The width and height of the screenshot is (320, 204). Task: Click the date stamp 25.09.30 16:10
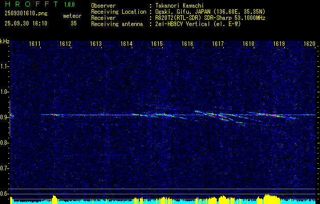pyautogui.click(x=26, y=23)
